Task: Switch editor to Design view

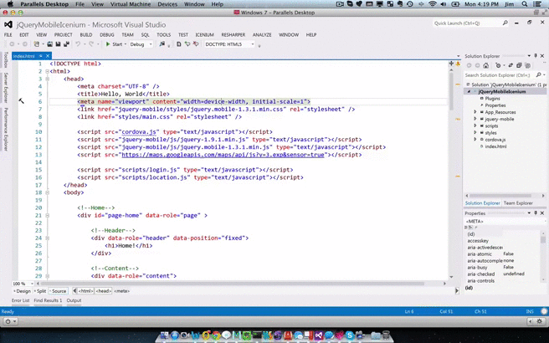Action: [22, 291]
